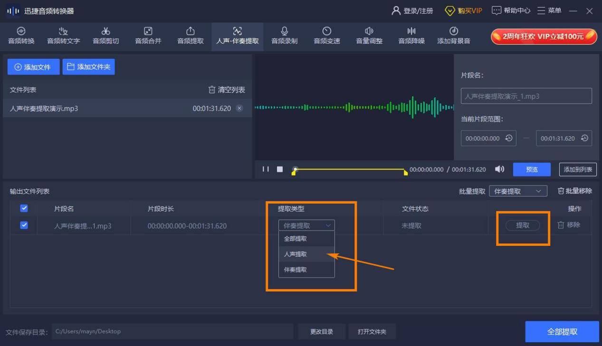Image resolution: width=602 pixels, height=346 pixels.
Task: Toggle the speaker volume icon
Action: coord(499,169)
